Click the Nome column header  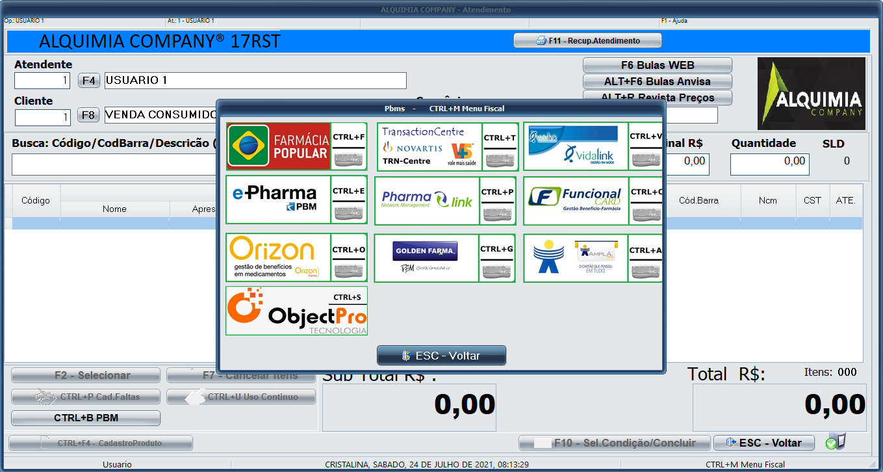(x=114, y=209)
